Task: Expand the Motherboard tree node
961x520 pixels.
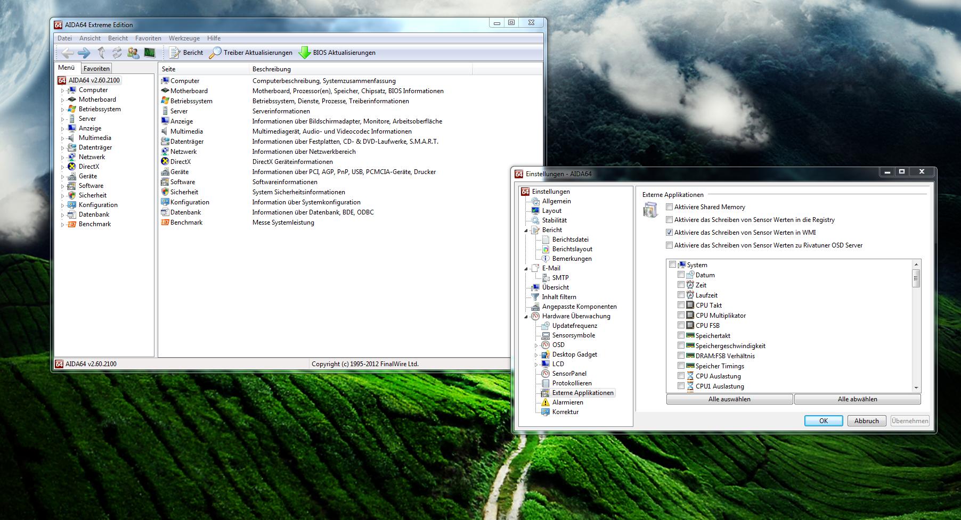Action: coord(62,100)
